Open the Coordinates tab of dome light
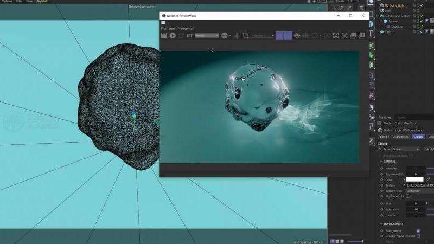 pos(400,137)
